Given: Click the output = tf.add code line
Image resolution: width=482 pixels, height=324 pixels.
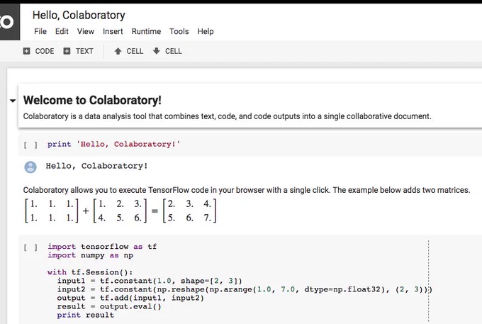Looking at the screenshot, I should point(130,298).
